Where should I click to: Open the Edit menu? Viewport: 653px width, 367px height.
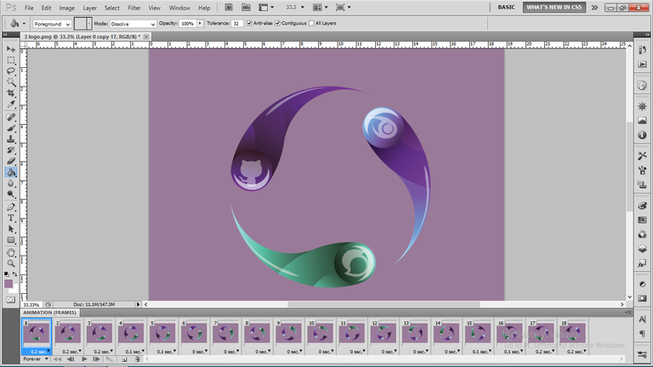[x=46, y=8]
